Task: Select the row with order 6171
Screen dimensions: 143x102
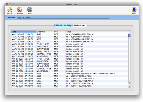Action: click(70, 86)
